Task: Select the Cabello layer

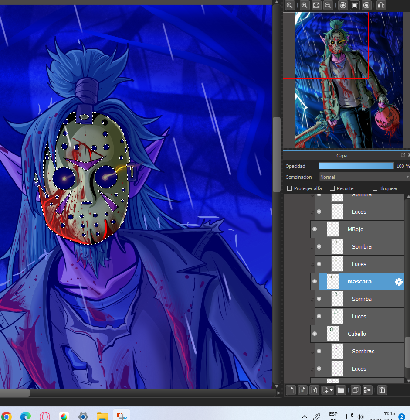Action: pyautogui.click(x=357, y=334)
